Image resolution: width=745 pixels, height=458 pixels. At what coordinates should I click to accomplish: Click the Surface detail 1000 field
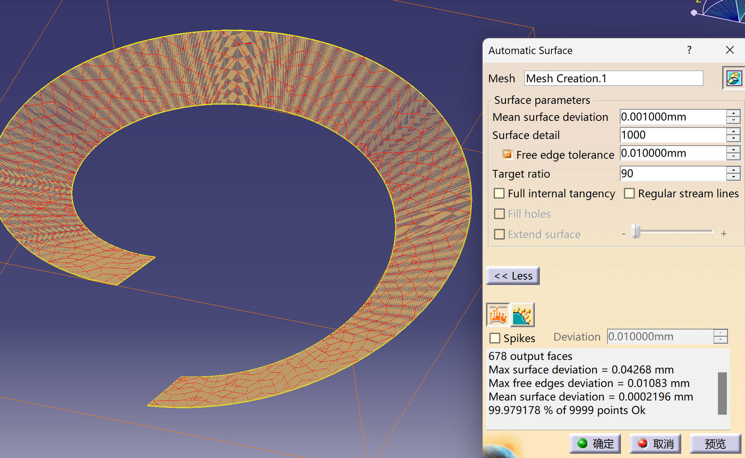(673, 135)
